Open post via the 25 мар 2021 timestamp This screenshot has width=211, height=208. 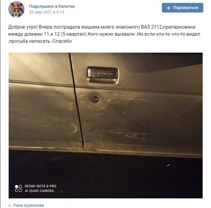point(47,12)
